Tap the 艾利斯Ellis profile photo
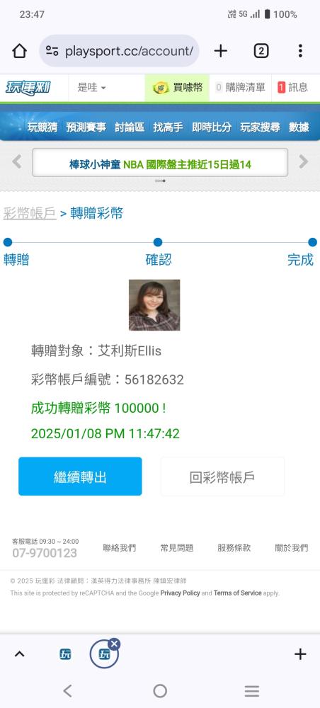 point(154,304)
